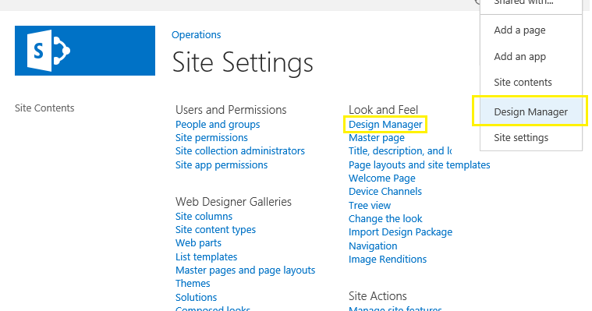
Task: Open Image Renditions link
Action: pos(388,260)
